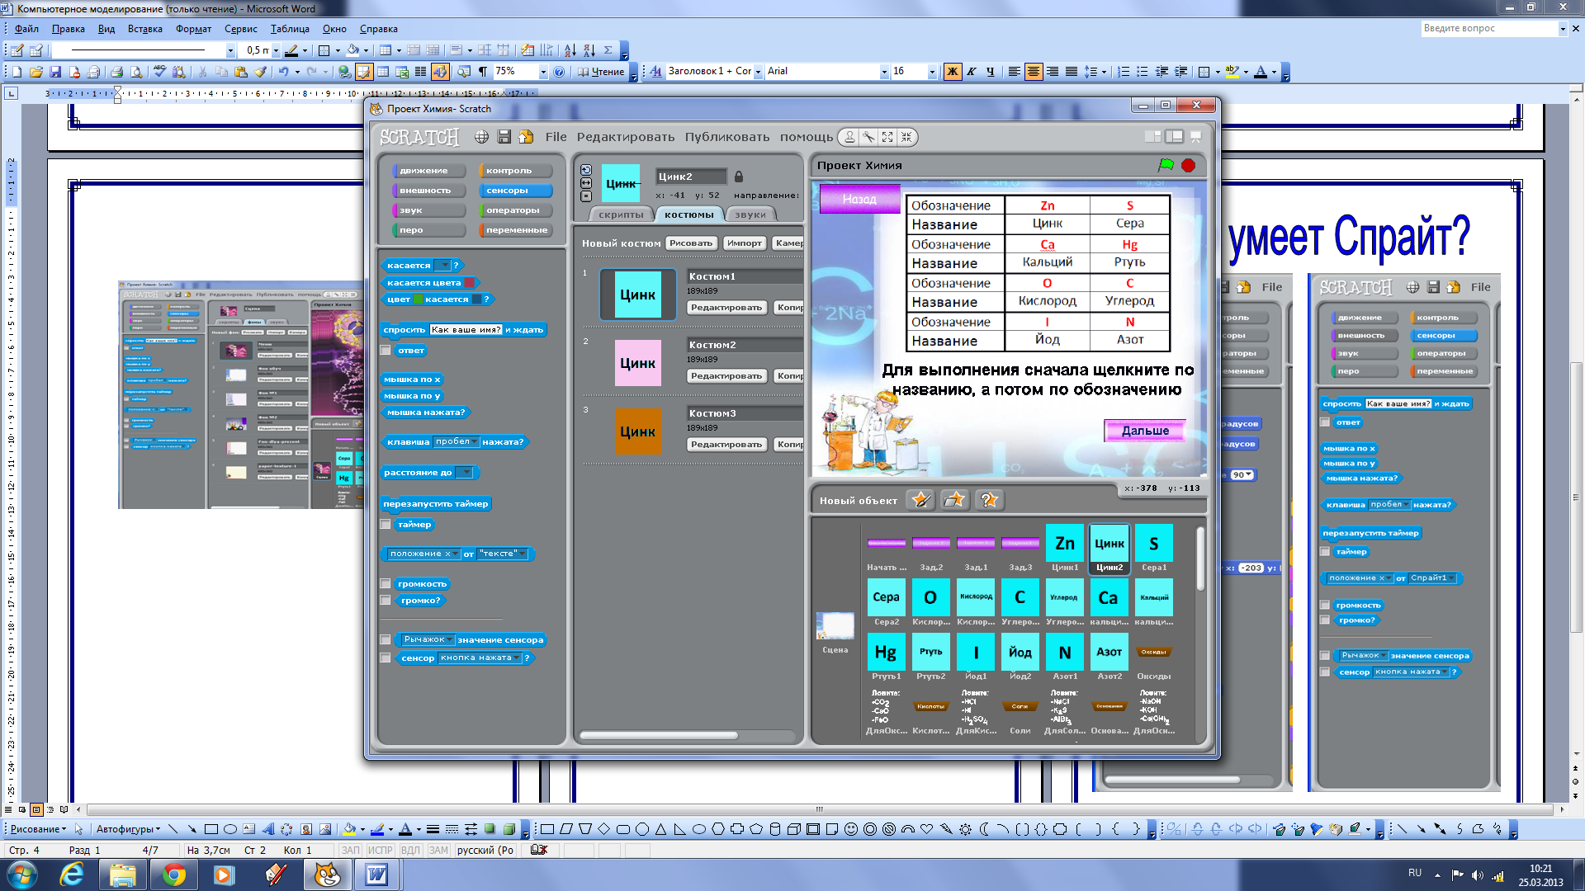Check the Рычажок значение сенсора checkbox

pos(386,640)
